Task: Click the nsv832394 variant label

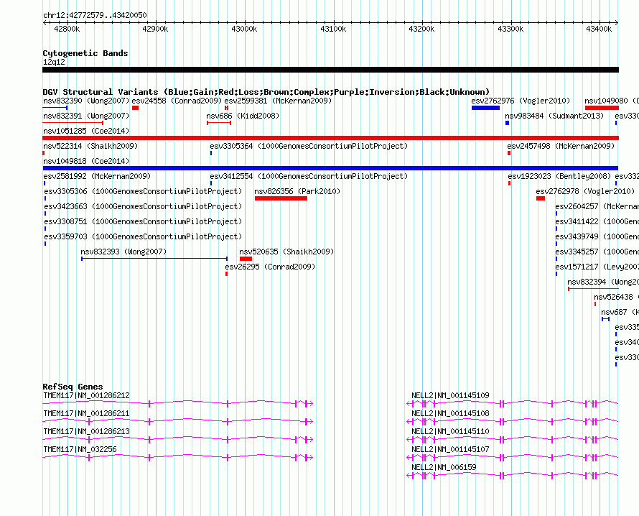Action: click(603, 282)
